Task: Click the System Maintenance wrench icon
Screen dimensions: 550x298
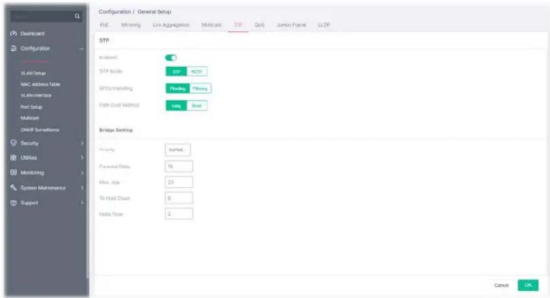Action: click(x=14, y=188)
